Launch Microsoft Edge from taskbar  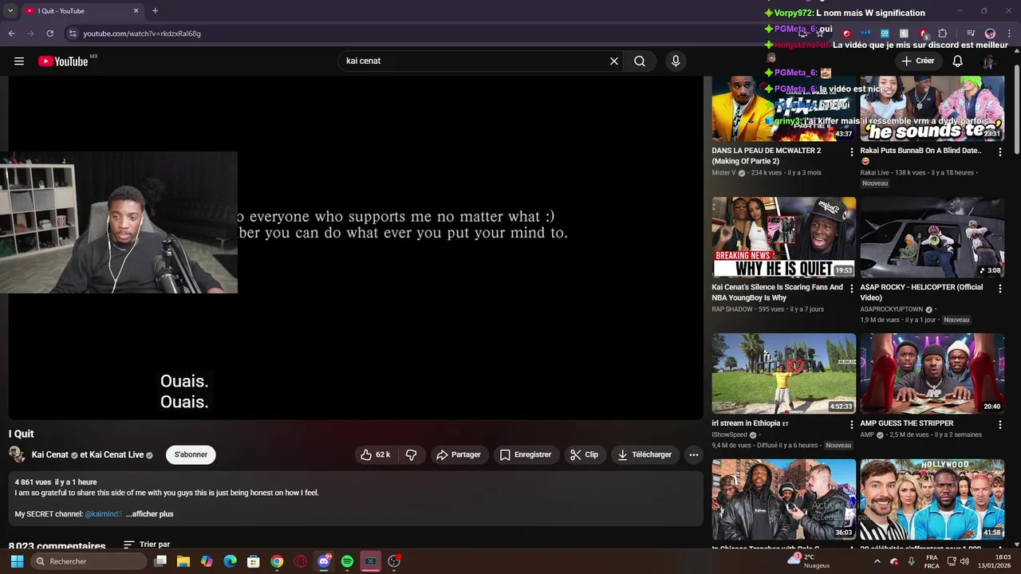point(231,561)
